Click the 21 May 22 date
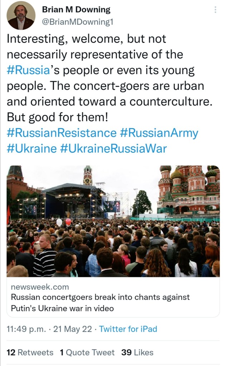This screenshot has width=226, height=366. (x=73, y=329)
